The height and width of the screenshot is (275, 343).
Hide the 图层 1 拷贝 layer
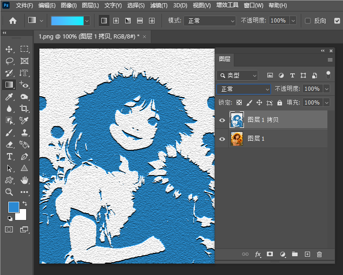click(222, 120)
